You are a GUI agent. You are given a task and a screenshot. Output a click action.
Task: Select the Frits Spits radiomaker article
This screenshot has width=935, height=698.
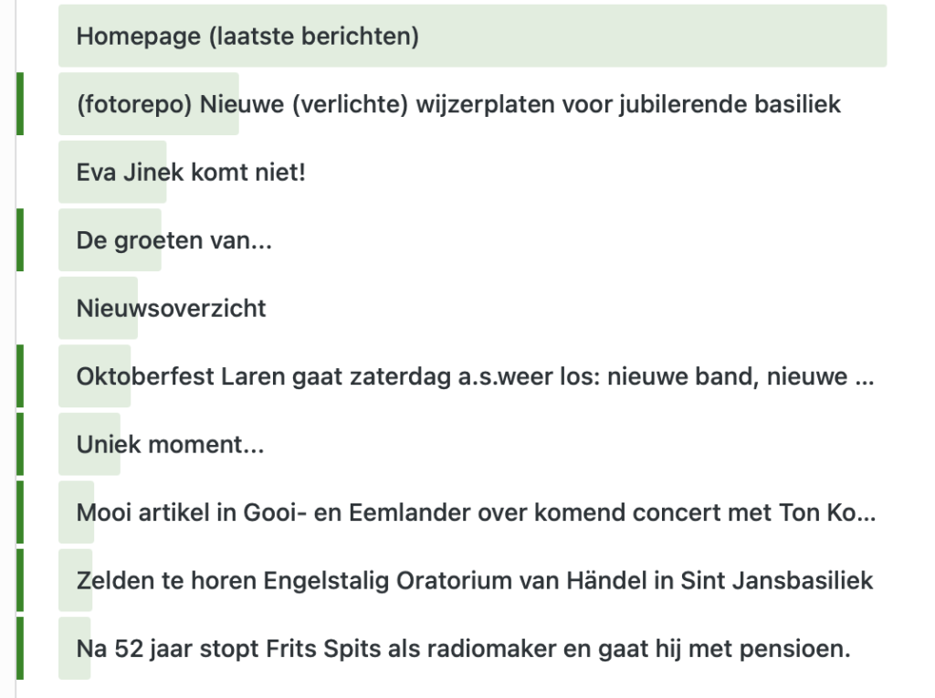(x=464, y=649)
